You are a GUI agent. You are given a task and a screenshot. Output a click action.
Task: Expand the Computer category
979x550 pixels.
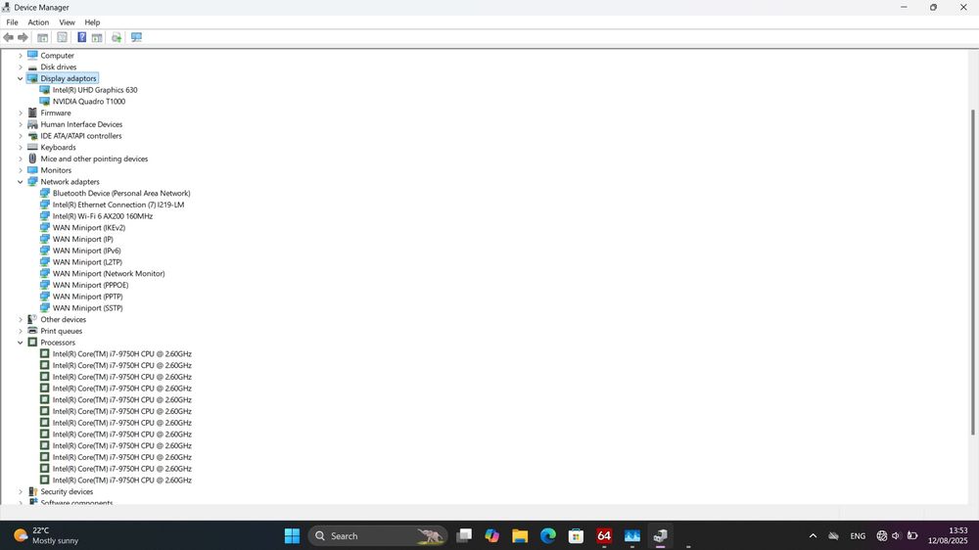tap(20, 56)
